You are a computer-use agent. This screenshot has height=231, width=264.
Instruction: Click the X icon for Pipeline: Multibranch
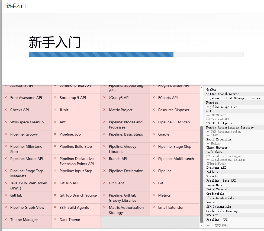click(154, 158)
